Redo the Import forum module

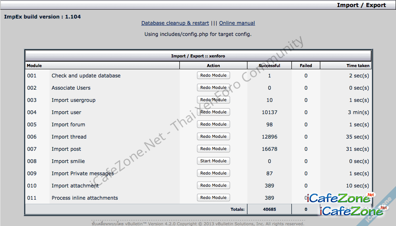coord(213,124)
